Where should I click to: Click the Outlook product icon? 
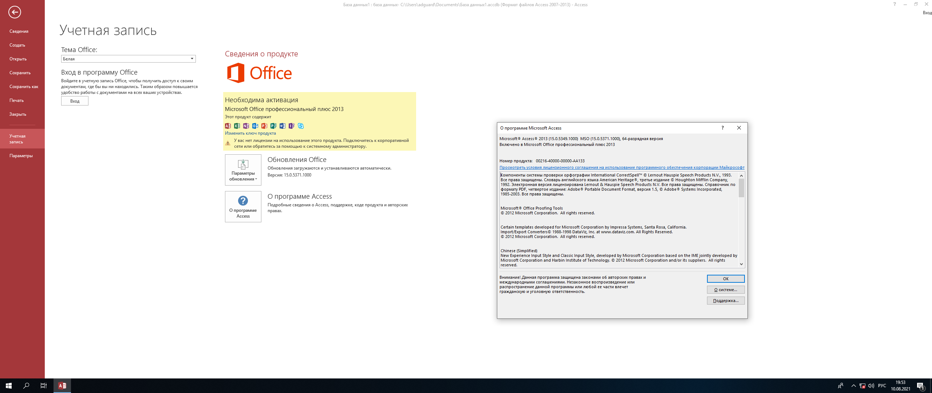click(x=255, y=126)
